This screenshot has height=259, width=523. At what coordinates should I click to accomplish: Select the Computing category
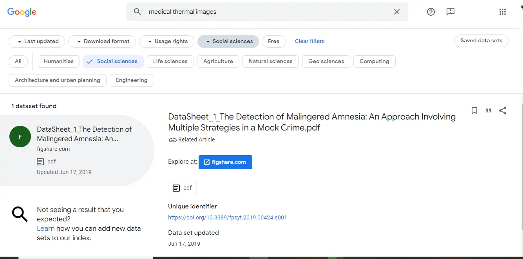pos(374,61)
